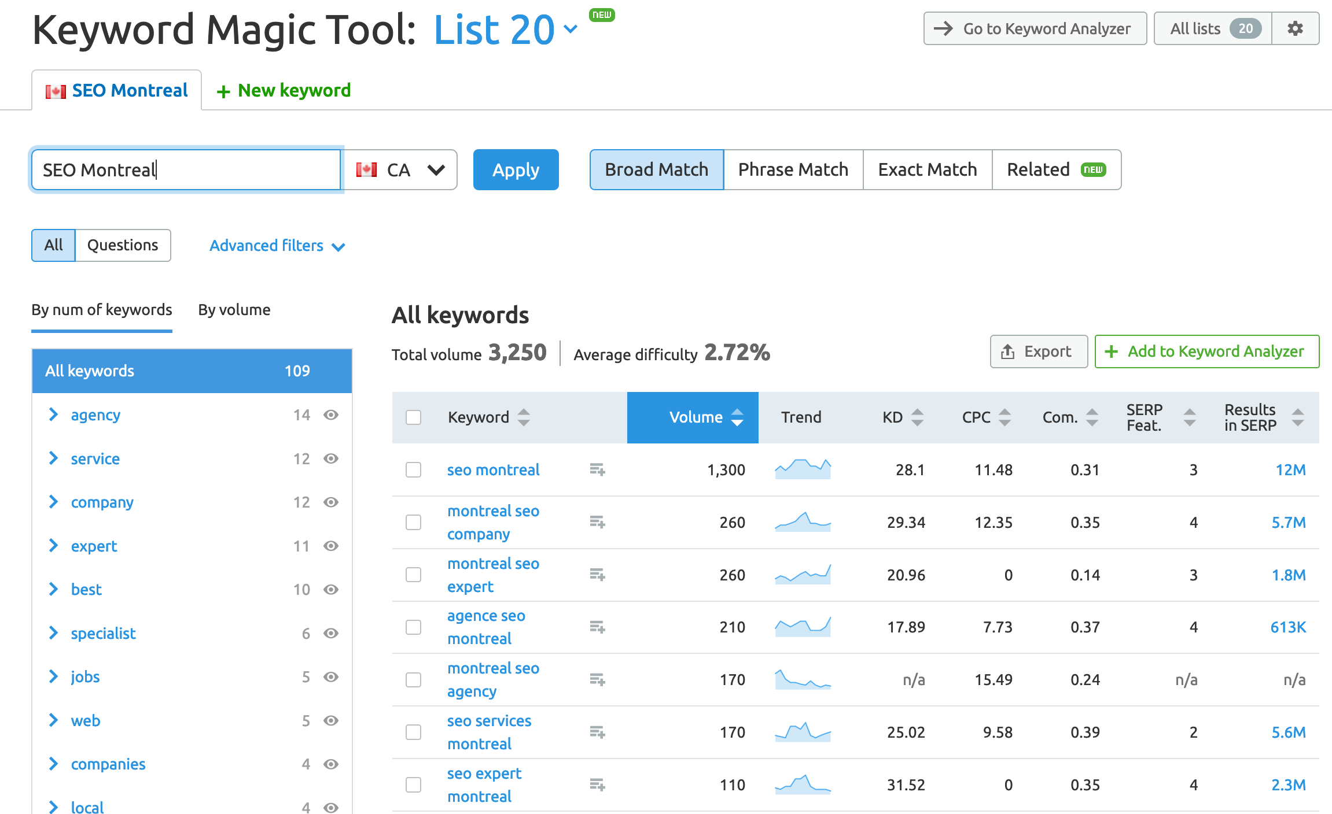Expand the web group chevron
Viewport: 1332px width, 814px height.
click(x=53, y=720)
